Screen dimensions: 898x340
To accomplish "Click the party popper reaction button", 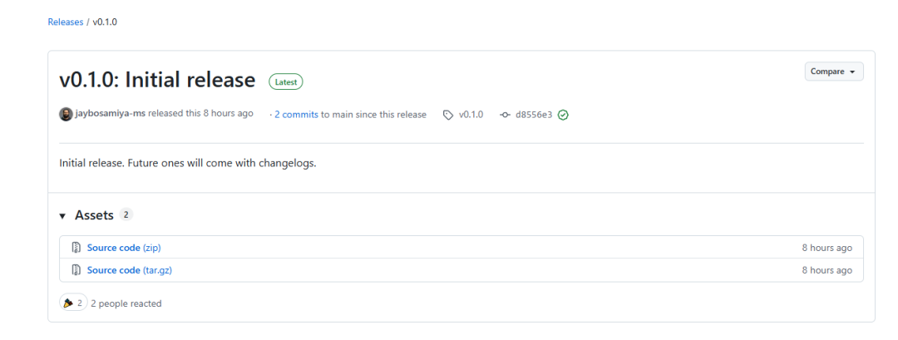I will pos(73,303).
